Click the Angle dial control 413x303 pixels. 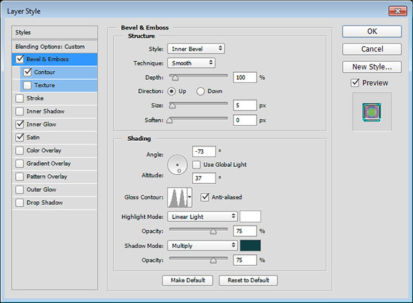coord(178,165)
